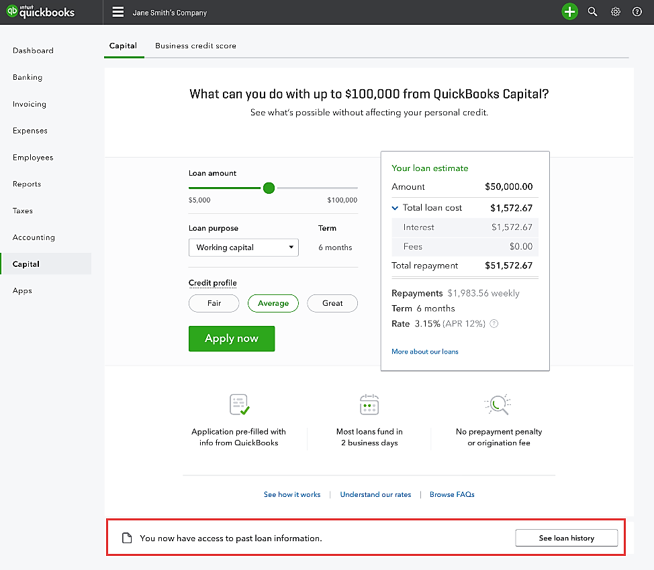The width and height of the screenshot is (654, 570).
Task: Open the Loan purpose dropdown
Action: (244, 247)
